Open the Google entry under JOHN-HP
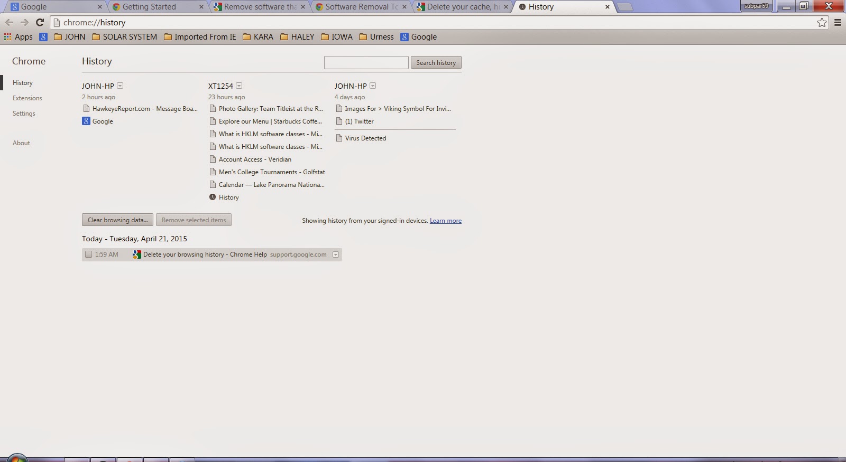This screenshot has width=846, height=462. tap(103, 121)
